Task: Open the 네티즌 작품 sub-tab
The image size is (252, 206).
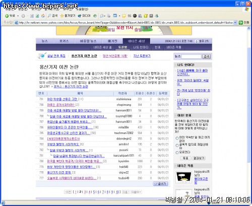Action: pos(174,47)
